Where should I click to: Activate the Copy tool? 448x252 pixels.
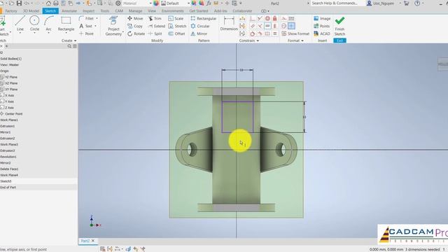[135, 26]
